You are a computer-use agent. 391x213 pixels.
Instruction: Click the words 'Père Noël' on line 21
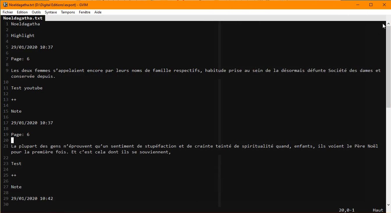coord(367,146)
